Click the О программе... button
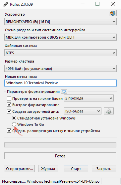The width and height of the screenshot is (121, 185). pos(20,169)
